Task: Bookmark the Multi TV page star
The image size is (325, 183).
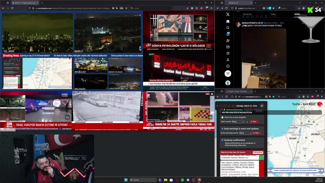Action: click(126, 8)
